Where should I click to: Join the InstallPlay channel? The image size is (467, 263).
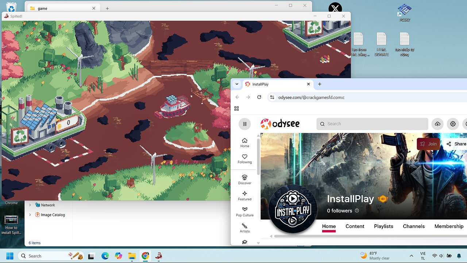point(428,144)
